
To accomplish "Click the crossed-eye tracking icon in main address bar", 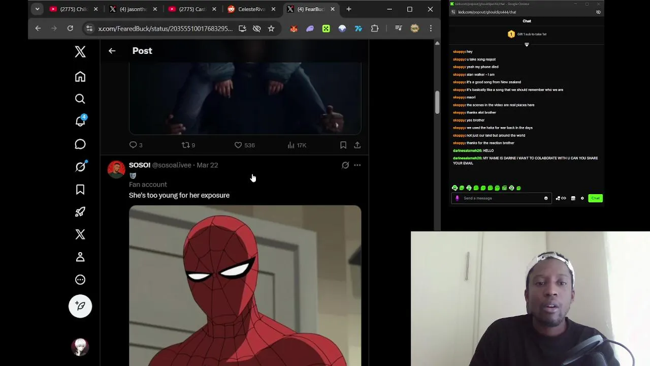I will click(257, 28).
